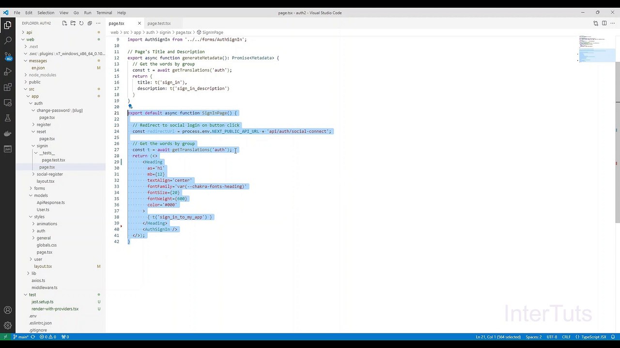620x348 pixels.
Task: Click the lightbulb code action on line 20
Action: (x=130, y=106)
